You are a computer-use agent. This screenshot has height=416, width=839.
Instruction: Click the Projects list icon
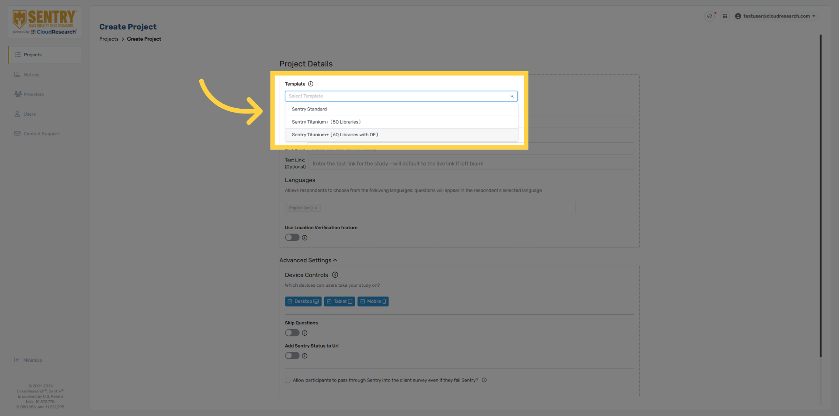[17, 55]
